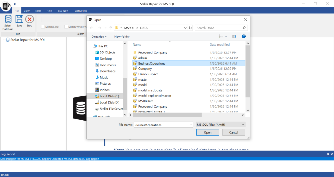Open the view options dropdown arrow
The height and width of the screenshot is (177, 334).
pos(226,37)
